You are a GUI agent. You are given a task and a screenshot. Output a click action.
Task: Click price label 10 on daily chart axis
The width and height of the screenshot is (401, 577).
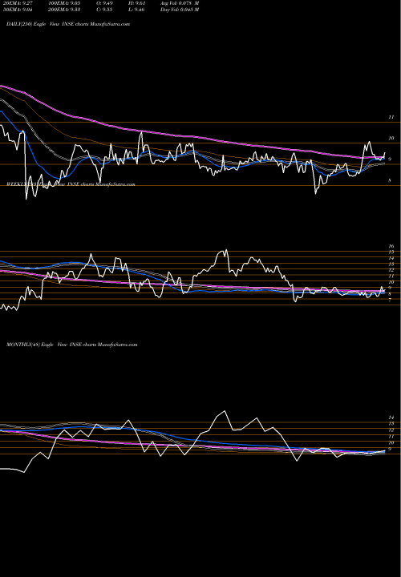coord(391,139)
